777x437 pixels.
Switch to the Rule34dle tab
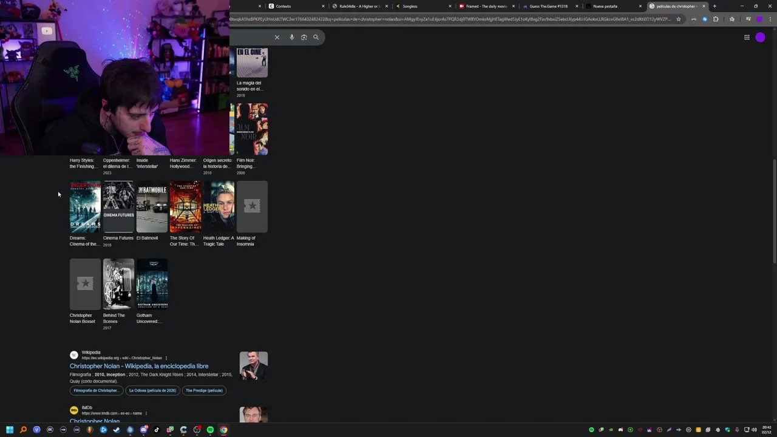point(359,6)
